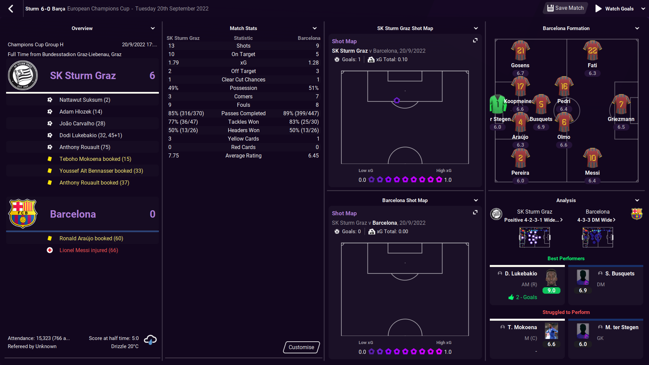Image resolution: width=649 pixels, height=365 pixels.
Task: Expand the Barcelona shot map fullscreen
Action: [475, 212]
